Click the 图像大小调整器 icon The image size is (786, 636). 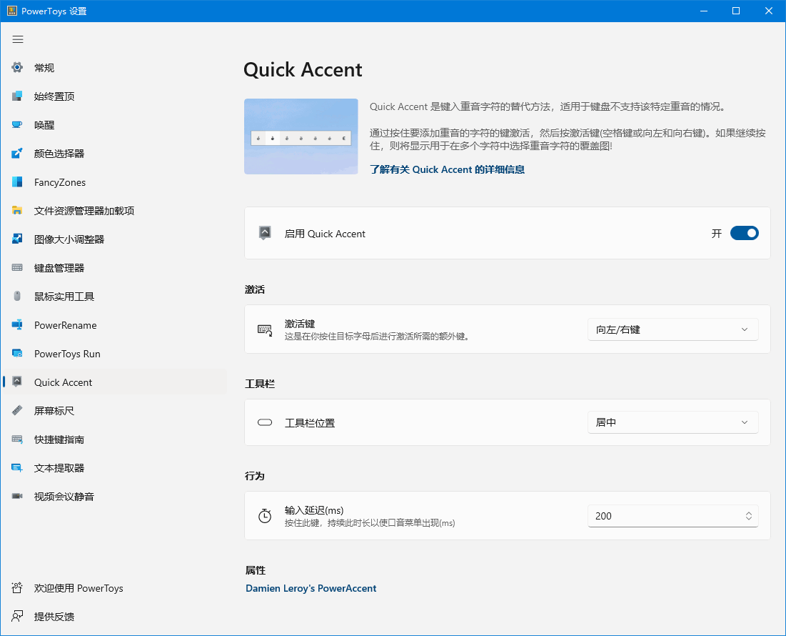[17, 239]
